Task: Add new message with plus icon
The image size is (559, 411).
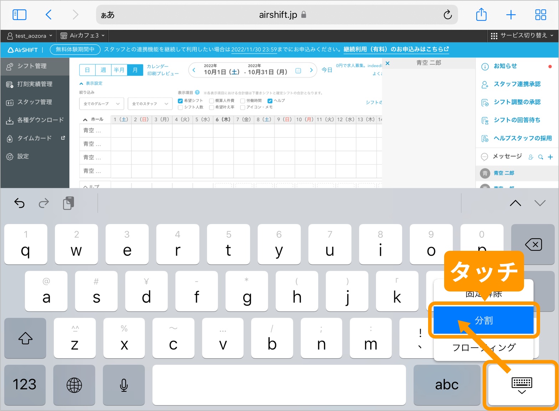Action: pyautogui.click(x=550, y=157)
